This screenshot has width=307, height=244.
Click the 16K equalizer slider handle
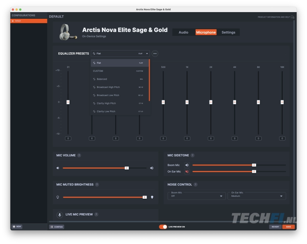(282, 102)
